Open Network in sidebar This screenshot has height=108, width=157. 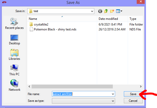14,85
